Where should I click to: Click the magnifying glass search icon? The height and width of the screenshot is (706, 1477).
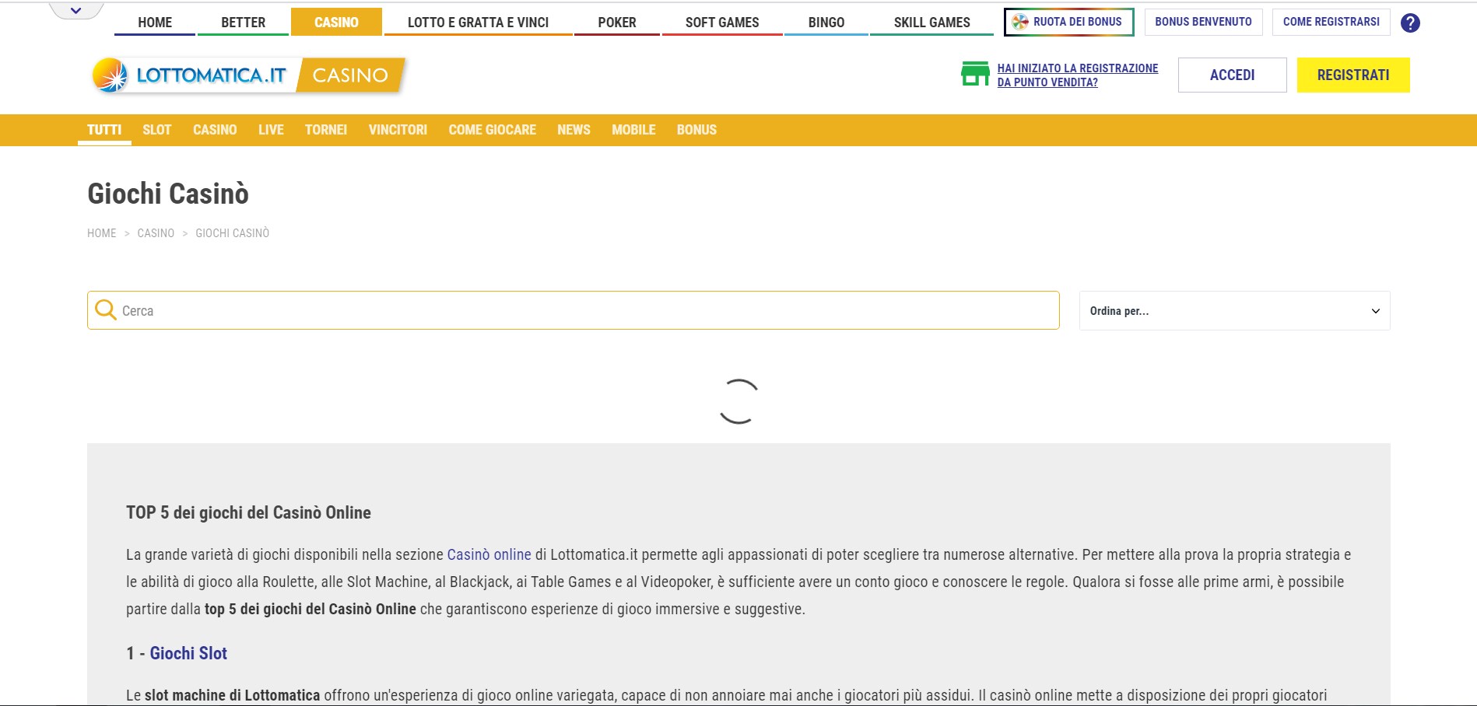coord(105,310)
